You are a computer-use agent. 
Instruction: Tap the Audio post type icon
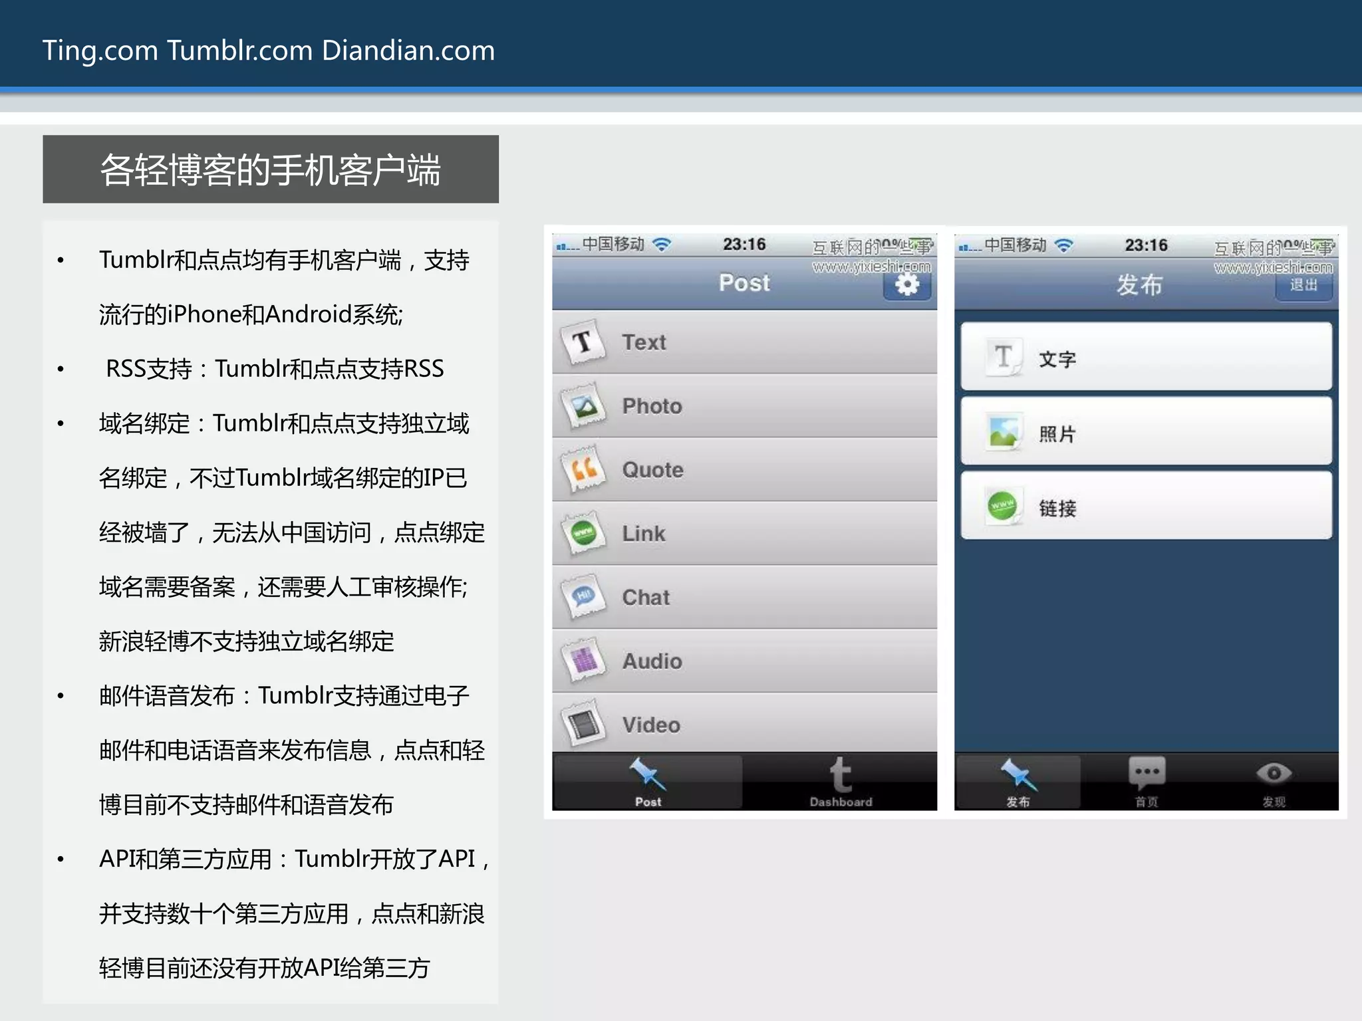pyautogui.click(x=583, y=661)
